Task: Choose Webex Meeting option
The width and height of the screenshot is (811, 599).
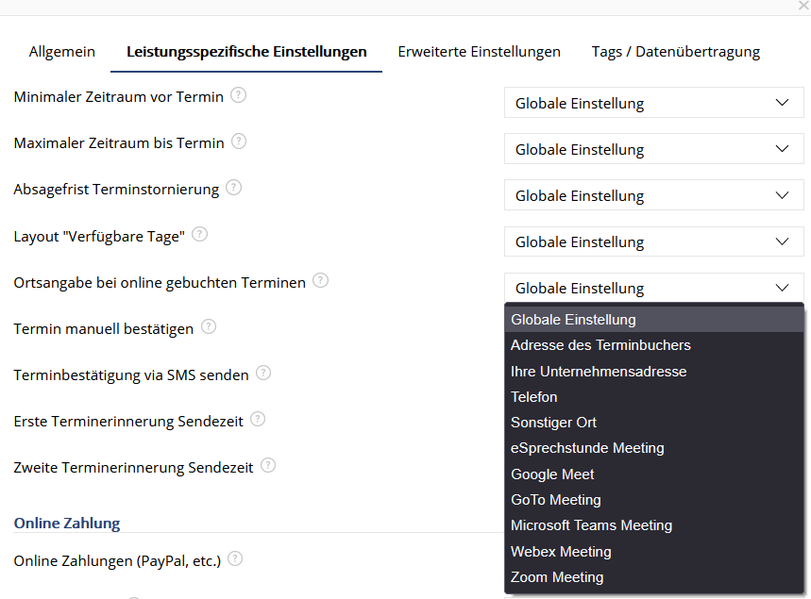Action: point(653,552)
